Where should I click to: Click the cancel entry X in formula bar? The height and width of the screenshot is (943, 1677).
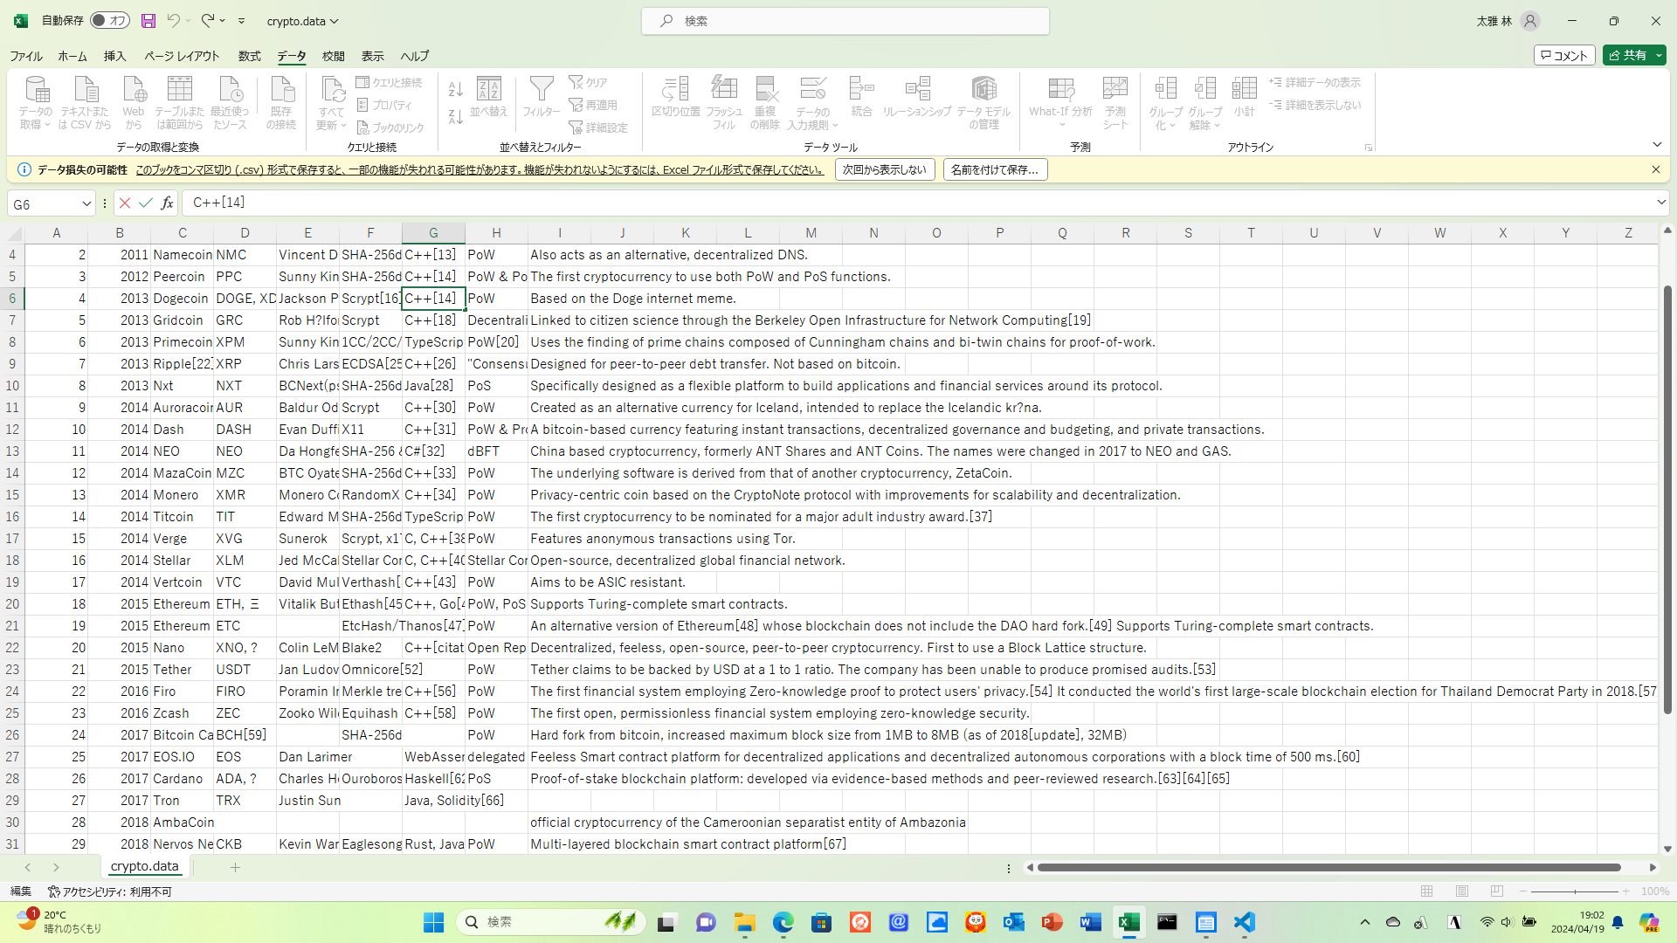[x=125, y=203]
